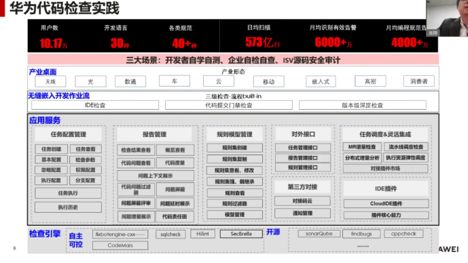The width and height of the screenshot is (468, 263).
Task: Click the '无线' box
Action: pos(50,81)
